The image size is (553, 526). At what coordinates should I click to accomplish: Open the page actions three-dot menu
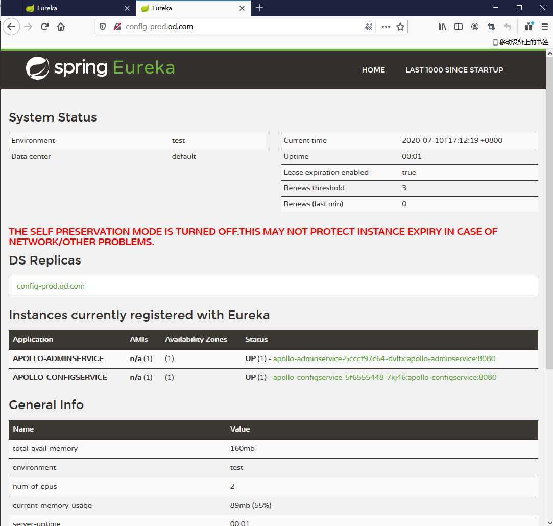386,27
